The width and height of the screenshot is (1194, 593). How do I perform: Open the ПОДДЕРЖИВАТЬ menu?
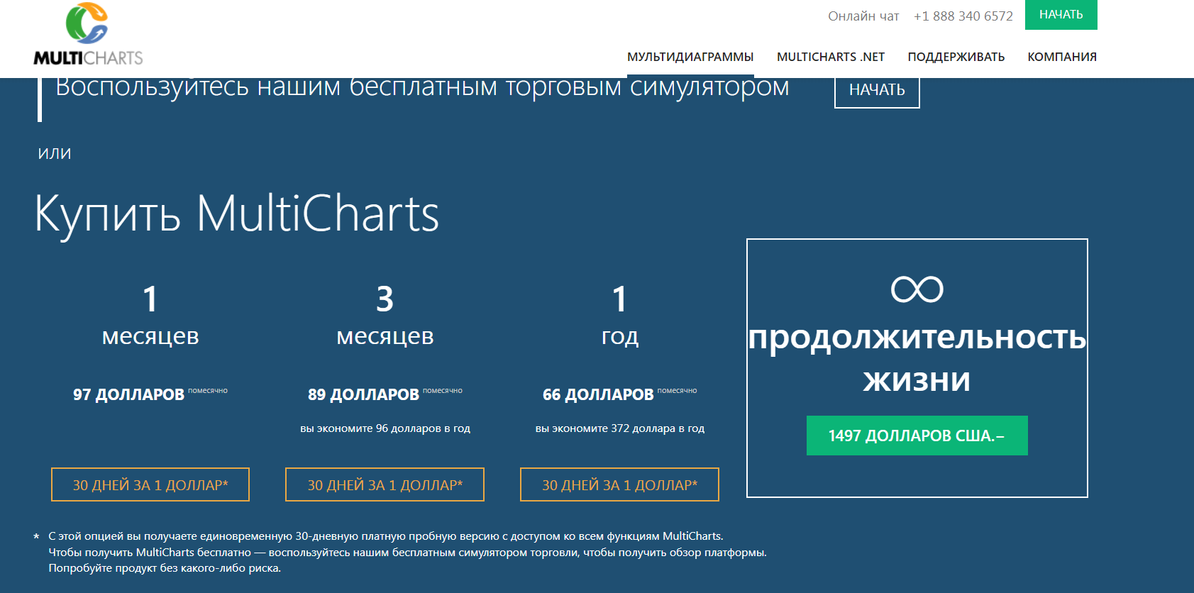click(x=956, y=57)
